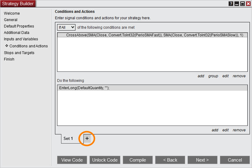Open Default Properties step
The height and width of the screenshot is (168, 252).
pos(19,26)
